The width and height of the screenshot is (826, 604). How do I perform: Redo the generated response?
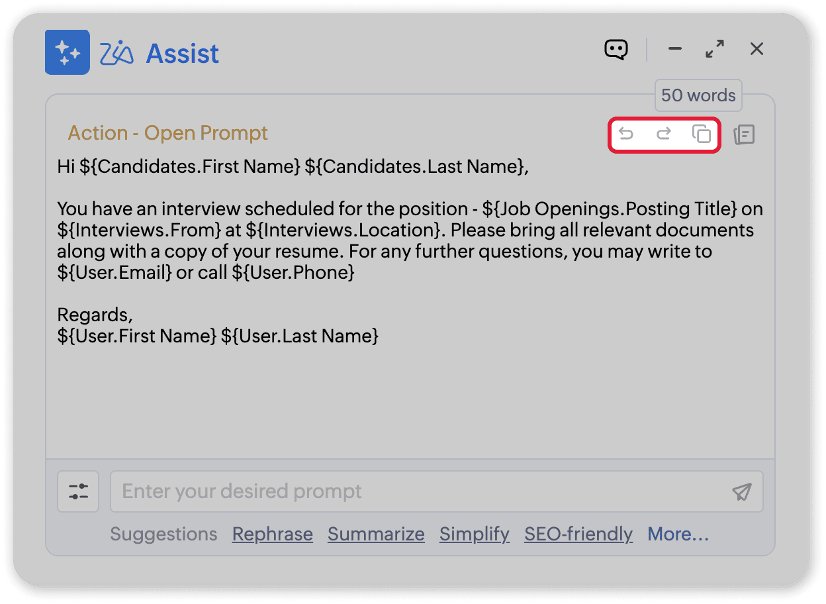(x=663, y=134)
